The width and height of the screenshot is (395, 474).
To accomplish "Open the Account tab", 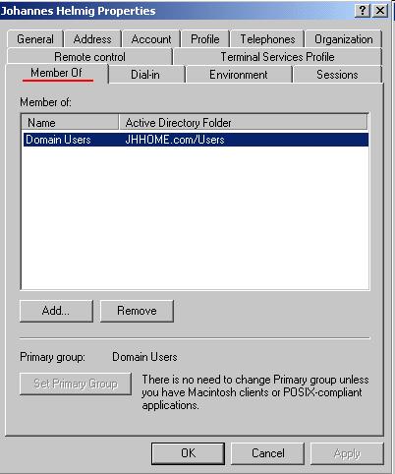I will tap(151, 39).
